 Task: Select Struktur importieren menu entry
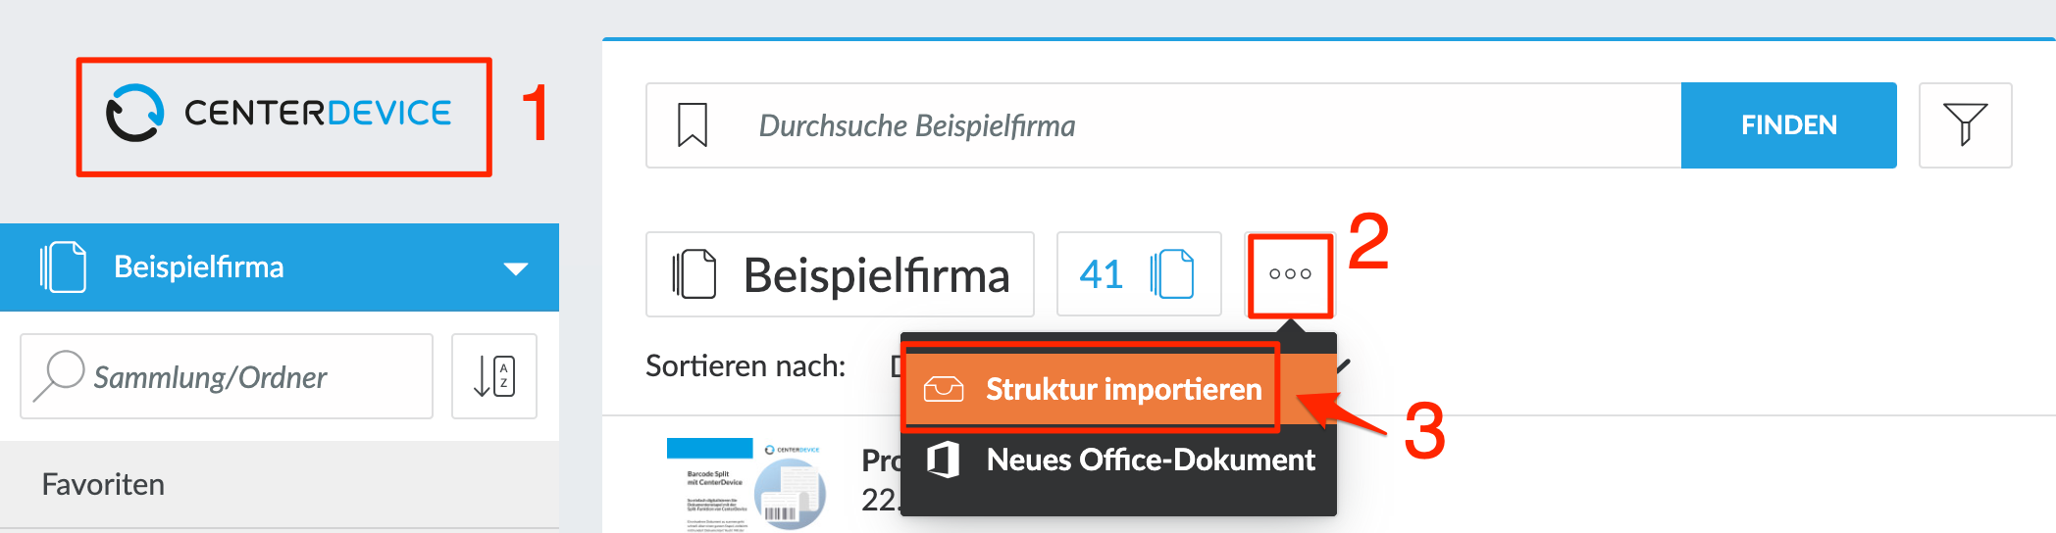1119,389
